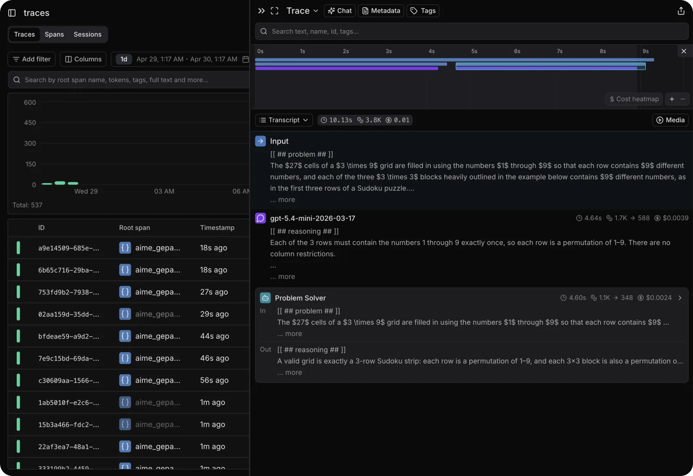Expand Problem Solver In section more

(x=289, y=334)
